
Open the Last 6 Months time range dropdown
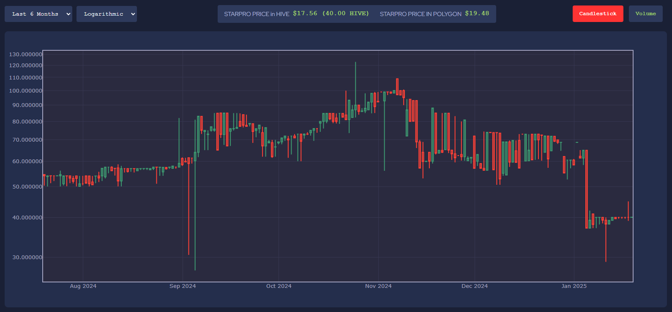(x=38, y=14)
